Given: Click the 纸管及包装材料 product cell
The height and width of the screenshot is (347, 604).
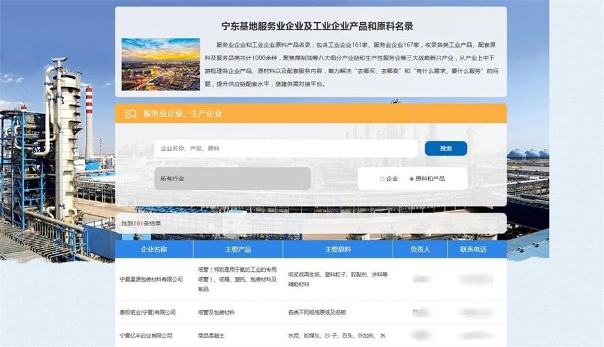Looking at the screenshot, I should (x=216, y=312).
